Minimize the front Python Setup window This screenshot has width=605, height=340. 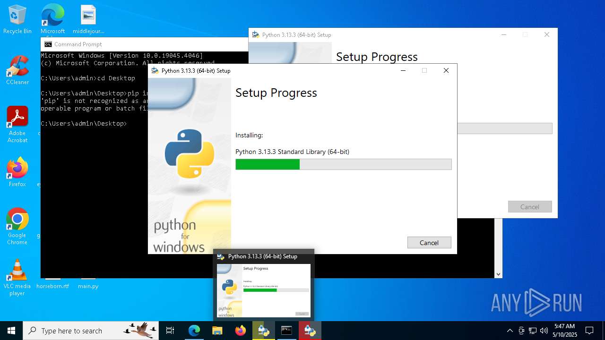[403, 70]
